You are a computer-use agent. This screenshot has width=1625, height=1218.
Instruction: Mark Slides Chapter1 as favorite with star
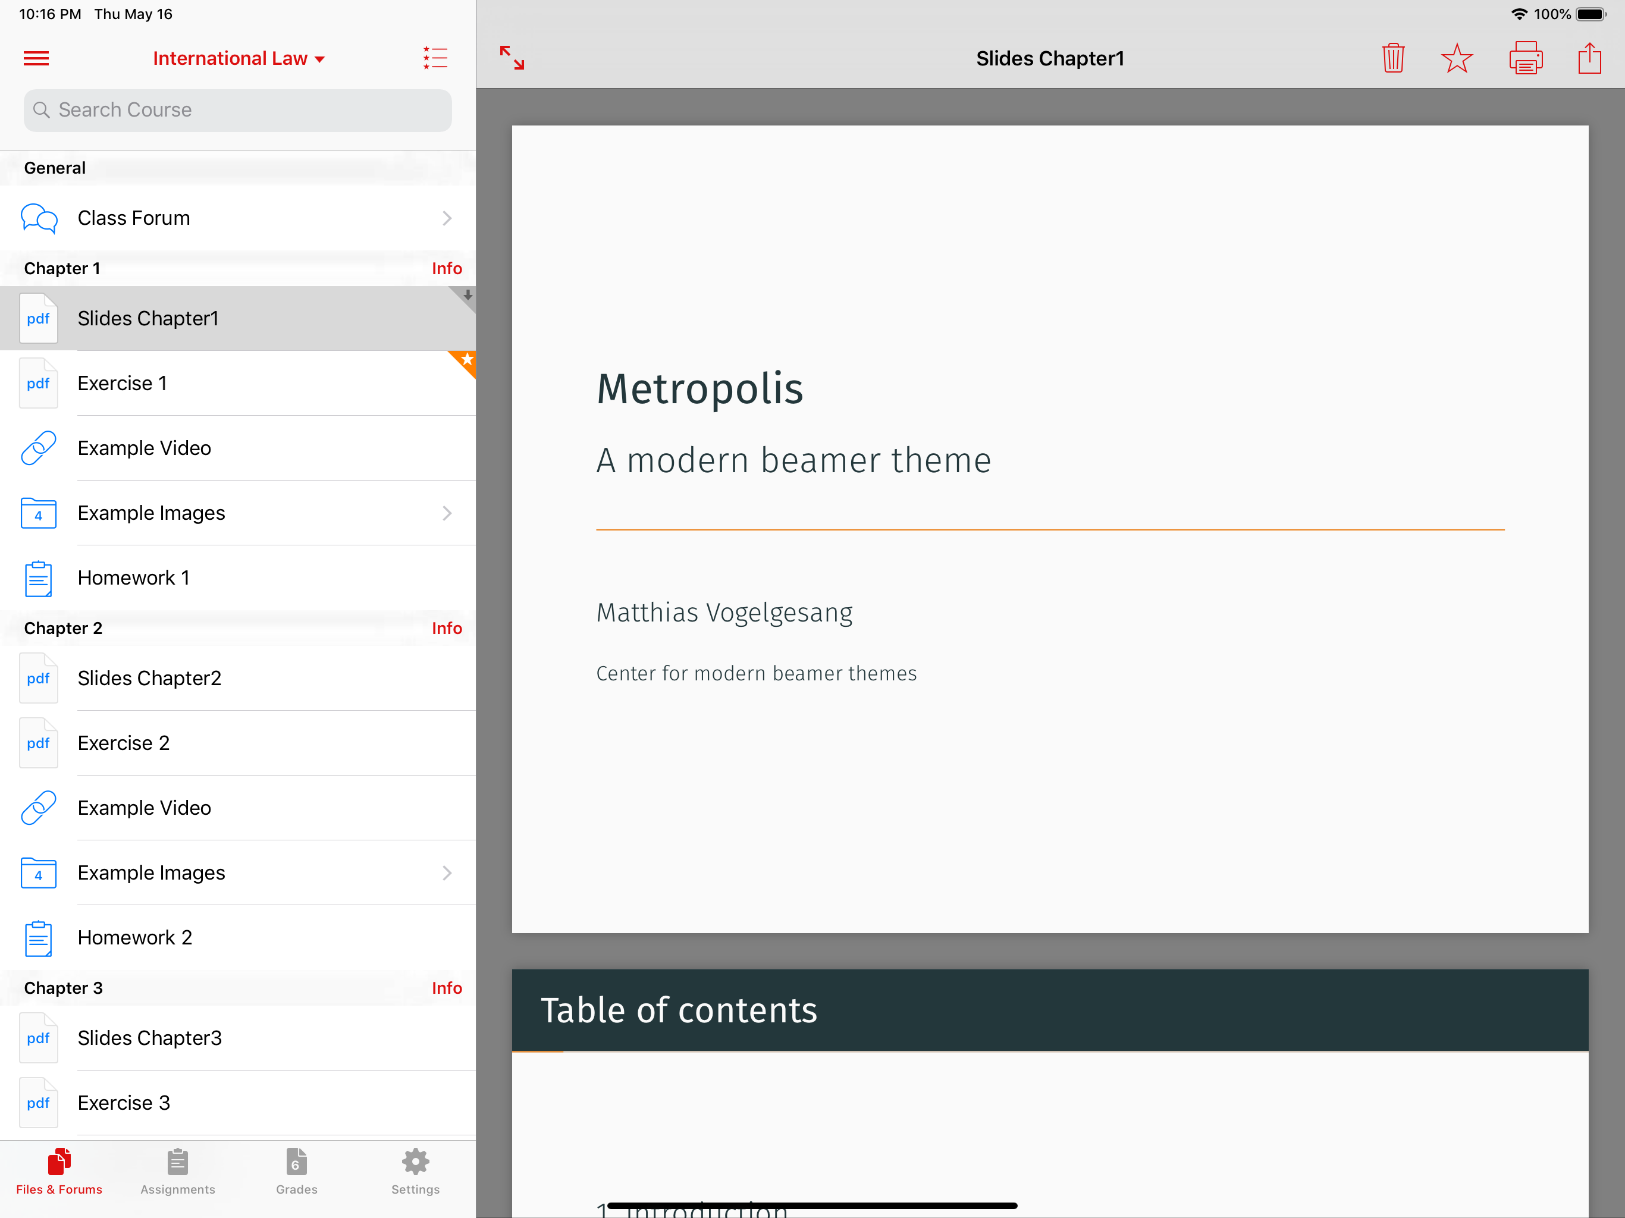pos(1457,58)
